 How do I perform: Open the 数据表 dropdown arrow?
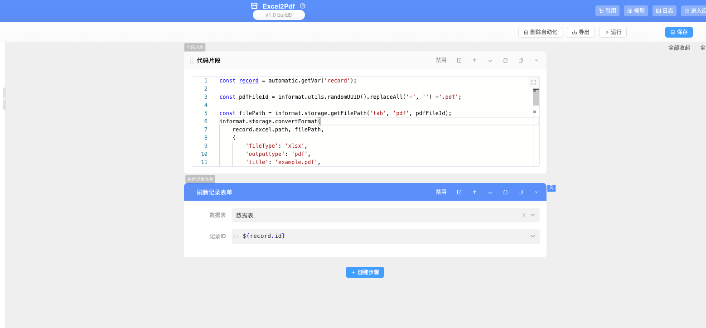[x=533, y=215]
